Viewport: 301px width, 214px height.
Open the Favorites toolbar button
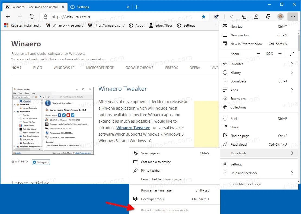(x=232, y=17)
